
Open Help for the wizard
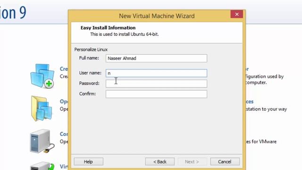pyautogui.click(x=88, y=161)
